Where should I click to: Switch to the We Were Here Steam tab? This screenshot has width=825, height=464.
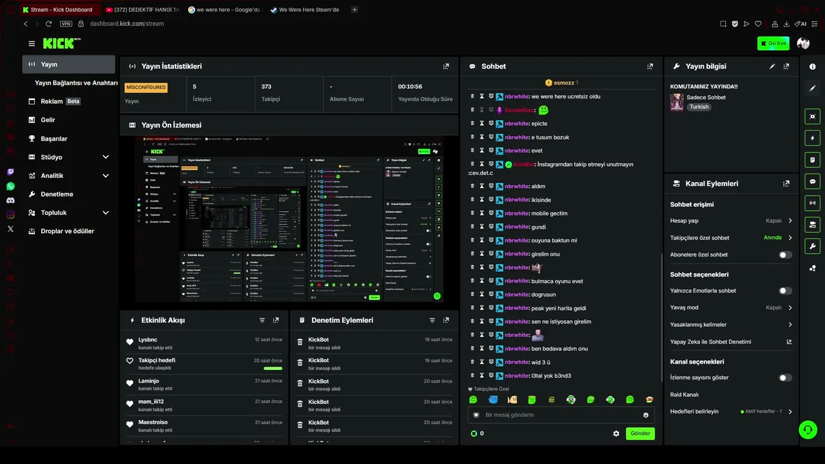(306, 10)
